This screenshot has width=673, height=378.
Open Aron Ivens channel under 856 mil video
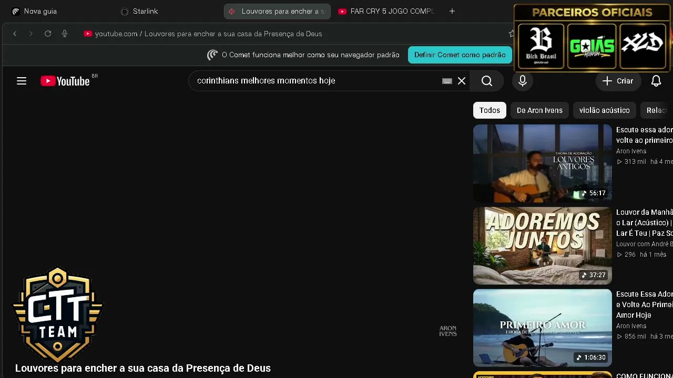631,326
